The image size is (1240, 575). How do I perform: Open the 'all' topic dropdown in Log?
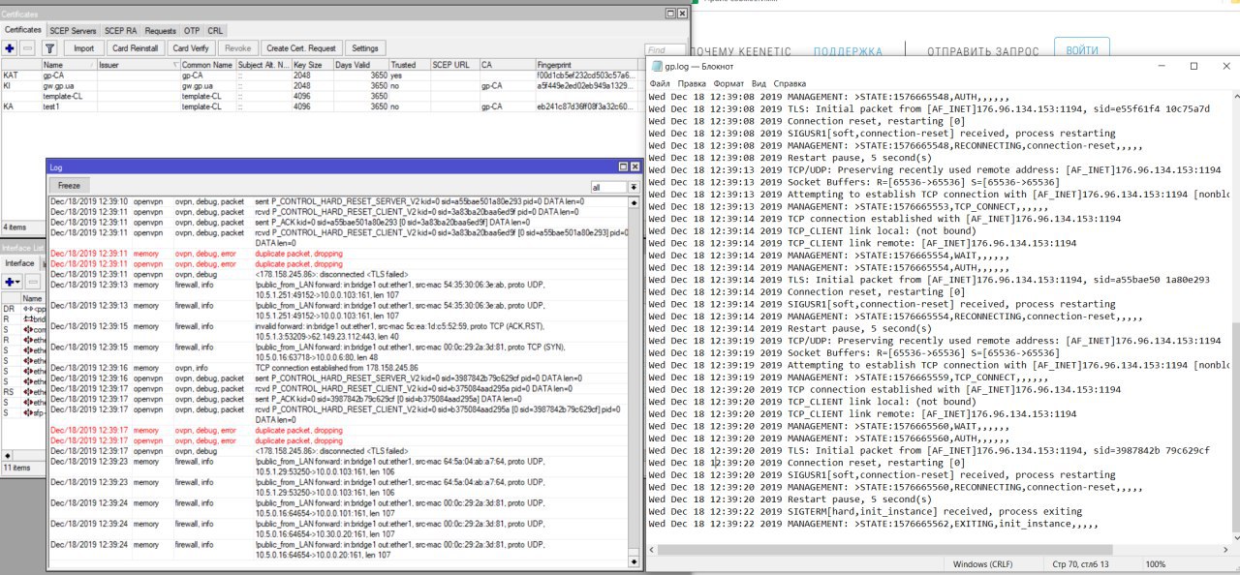609,187
